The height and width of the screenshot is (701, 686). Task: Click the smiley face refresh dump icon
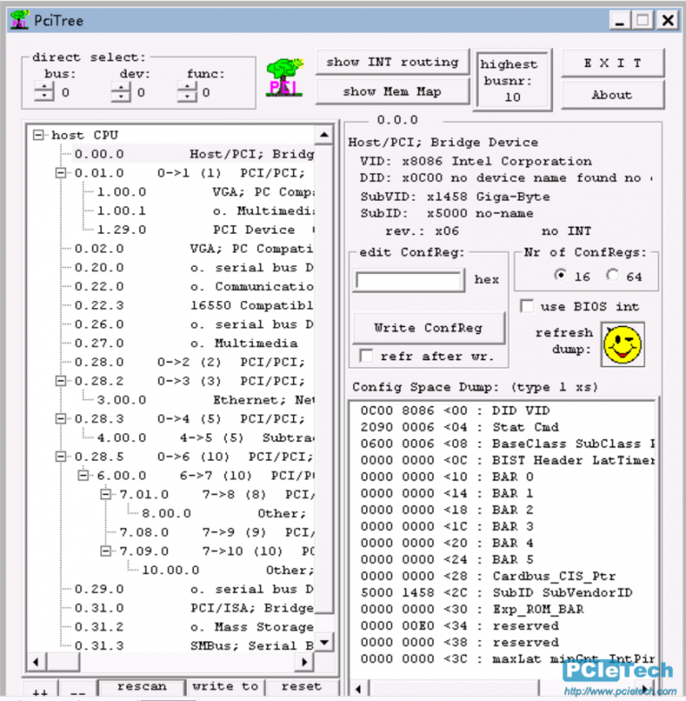point(623,344)
